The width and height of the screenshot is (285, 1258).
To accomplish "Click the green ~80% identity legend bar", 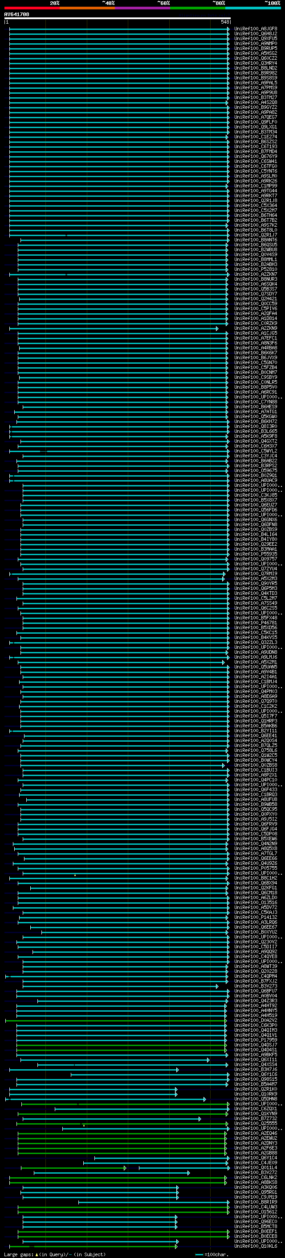I will [198, 8].
